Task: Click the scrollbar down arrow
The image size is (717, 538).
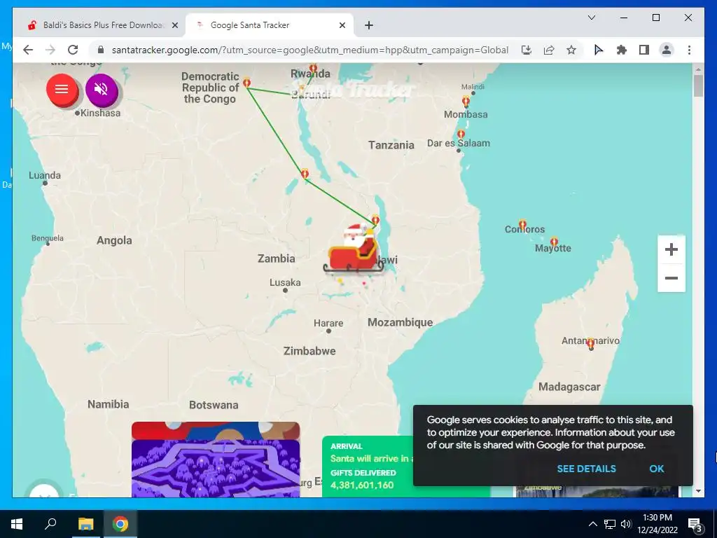Action: pyautogui.click(x=698, y=491)
